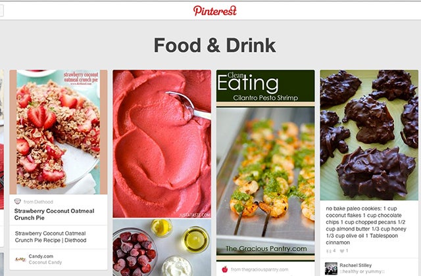The width and height of the screenshot is (421, 276).
Task: Click the Strawberry Coconut Oatmeal Crunch Pie Recipe description
Action: [51, 237]
